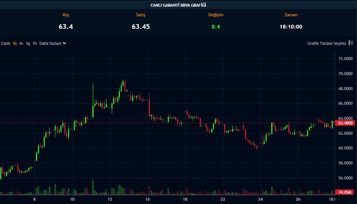Click the Satış price value 63.45
357x204 pixels.
pos(141,27)
